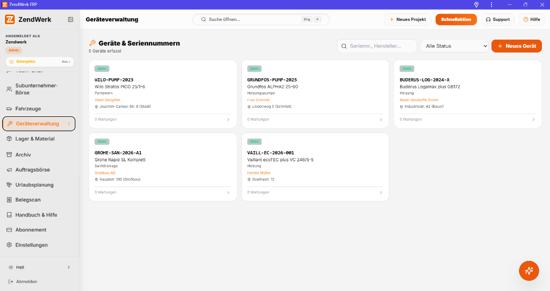The width and height of the screenshot is (550, 291).
Task: Click the crown icon on Enterprise plan
Action: [12, 62]
